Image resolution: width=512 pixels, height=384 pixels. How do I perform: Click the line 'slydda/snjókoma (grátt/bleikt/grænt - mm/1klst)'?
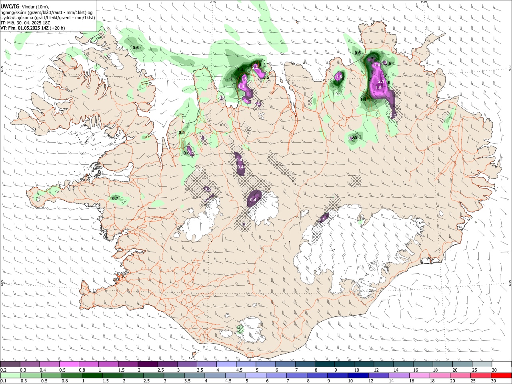click(48, 18)
